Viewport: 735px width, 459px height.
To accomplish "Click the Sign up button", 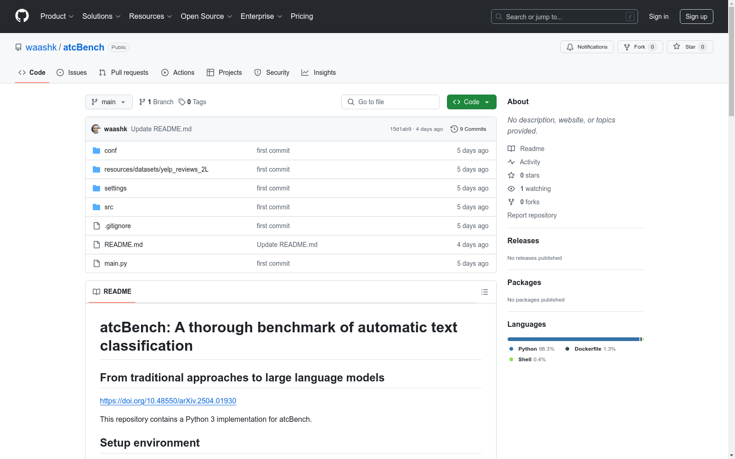I will (x=696, y=17).
